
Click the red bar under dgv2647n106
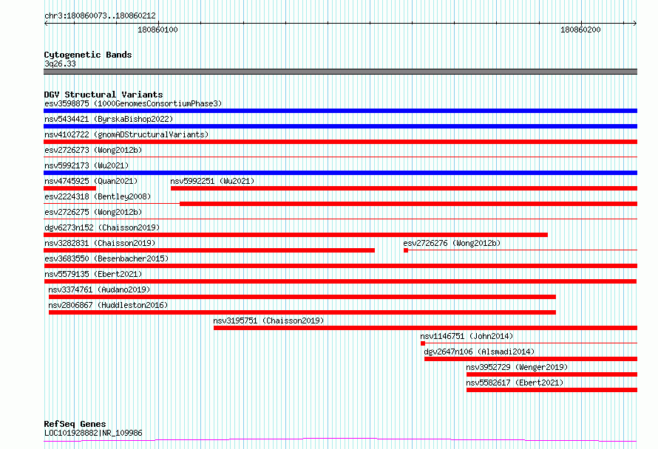pos(531,359)
